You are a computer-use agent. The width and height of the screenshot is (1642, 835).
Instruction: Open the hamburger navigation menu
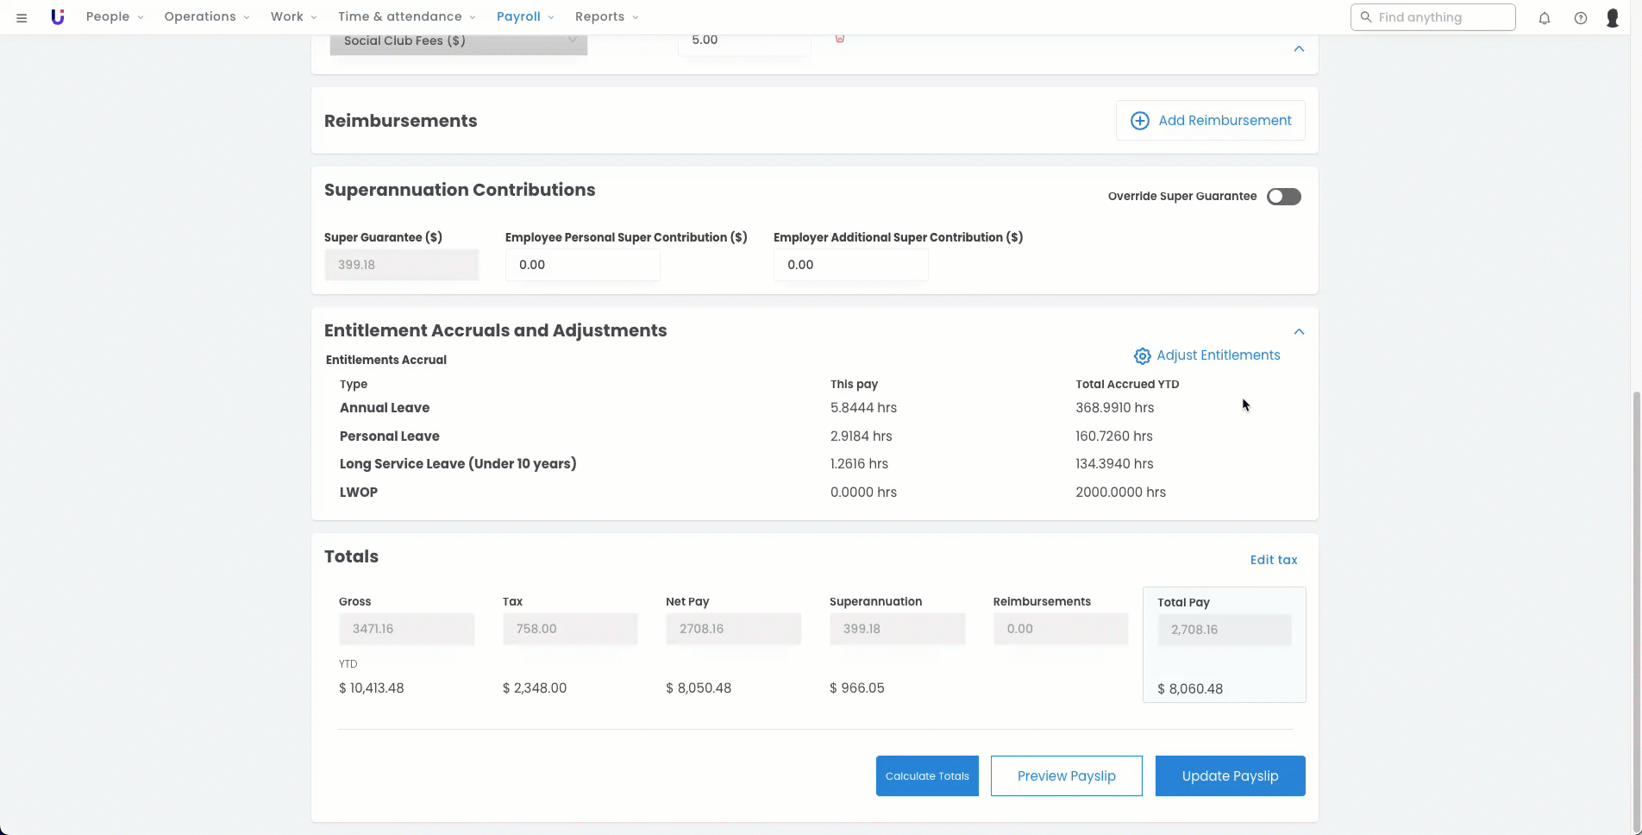click(x=22, y=17)
